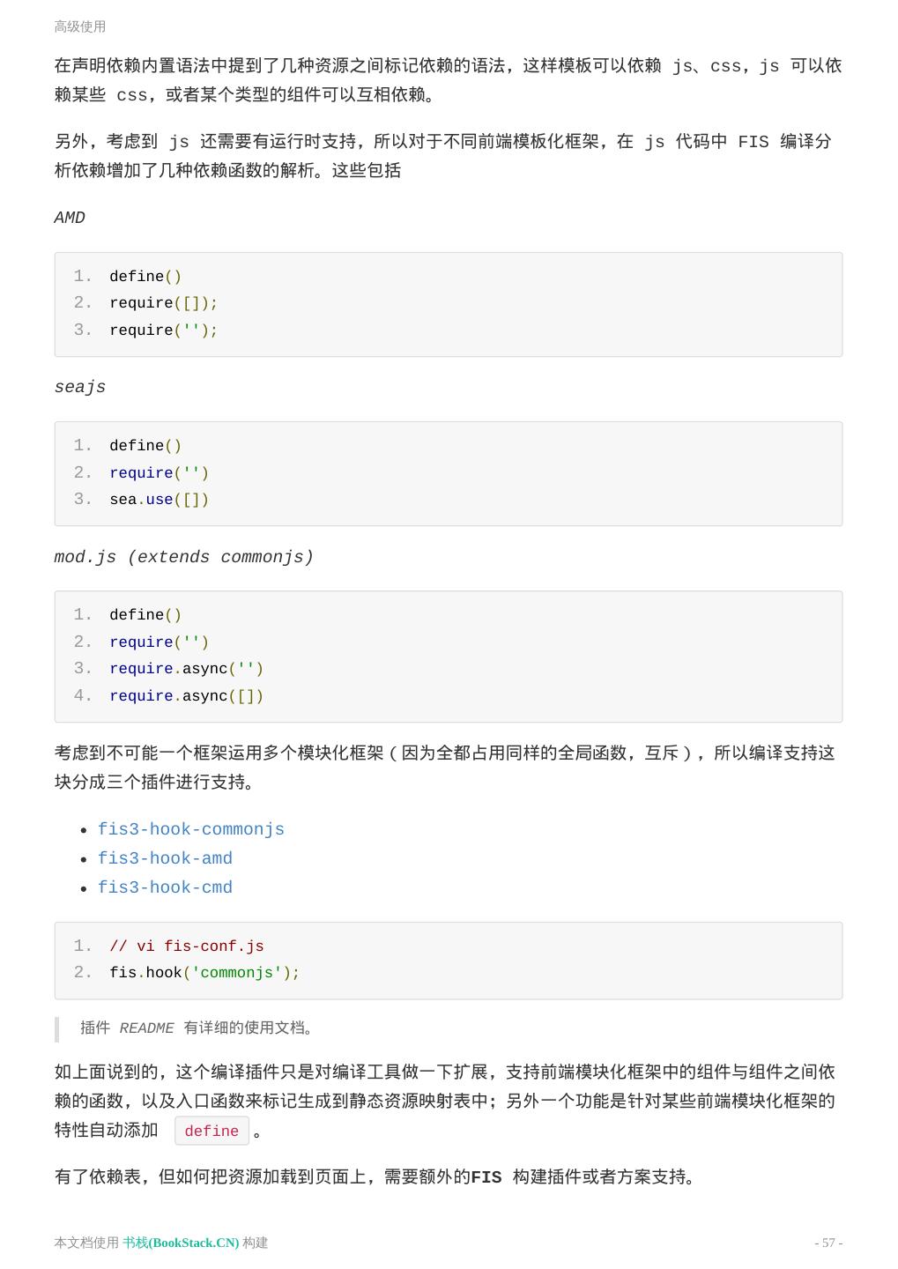Viewport: 898px width, 1269px height.
Task: Click the seajs italic heading
Action: pyautogui.click(x=80, y=387)
